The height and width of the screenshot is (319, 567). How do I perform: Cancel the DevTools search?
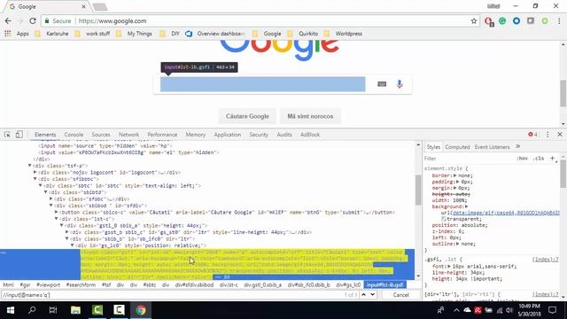click(400, 295)
